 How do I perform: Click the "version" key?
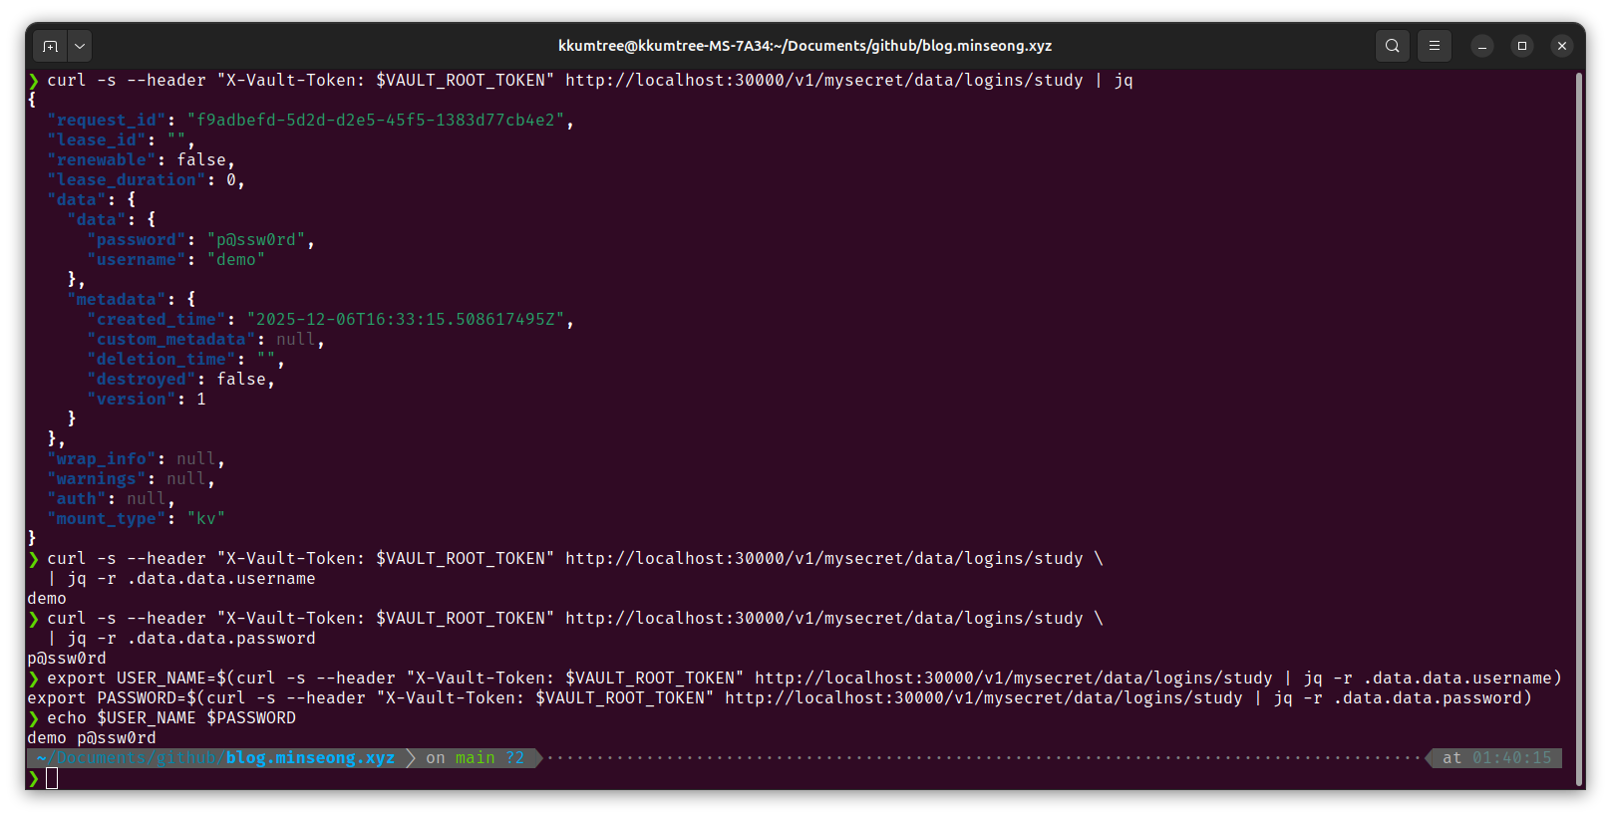(x=132, y=400)
